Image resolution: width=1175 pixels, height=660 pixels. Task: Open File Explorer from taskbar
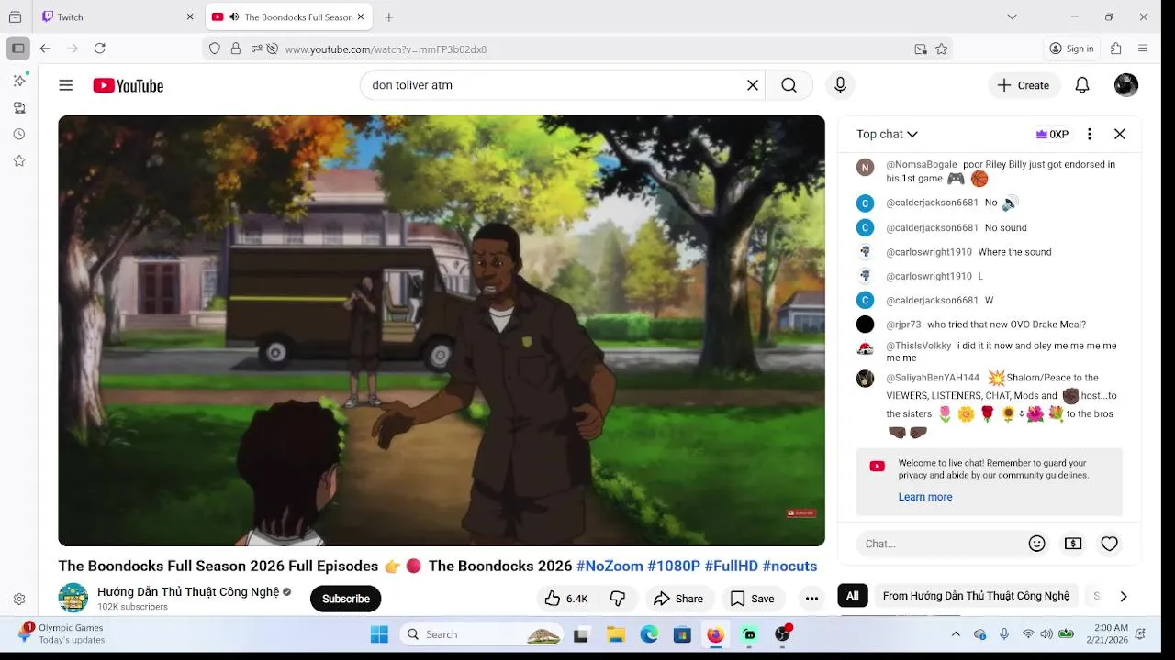tap(616, 634)
